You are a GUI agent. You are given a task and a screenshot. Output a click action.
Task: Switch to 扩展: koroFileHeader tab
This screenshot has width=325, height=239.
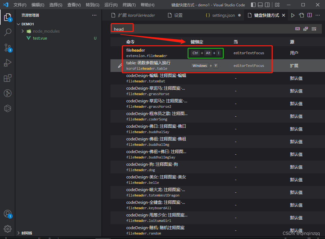click(133, 15)
